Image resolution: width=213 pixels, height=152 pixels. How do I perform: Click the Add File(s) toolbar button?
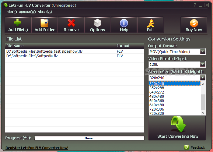[18, 25]
